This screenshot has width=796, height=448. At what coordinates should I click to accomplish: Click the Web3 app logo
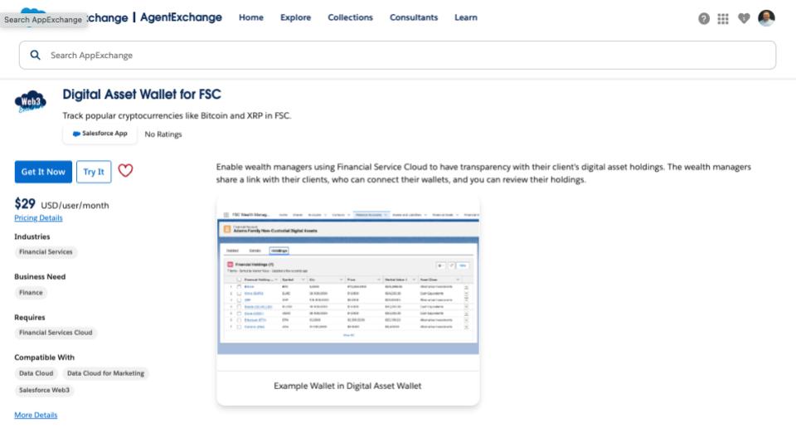[x=31, y=101]
